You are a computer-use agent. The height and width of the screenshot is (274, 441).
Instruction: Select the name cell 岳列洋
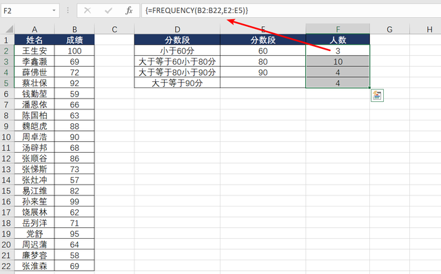tap(34, 223)
